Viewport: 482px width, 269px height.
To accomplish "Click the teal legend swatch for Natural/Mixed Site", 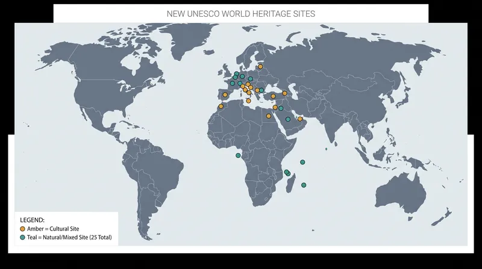I will pyautogui.click(x=22, y=237).
